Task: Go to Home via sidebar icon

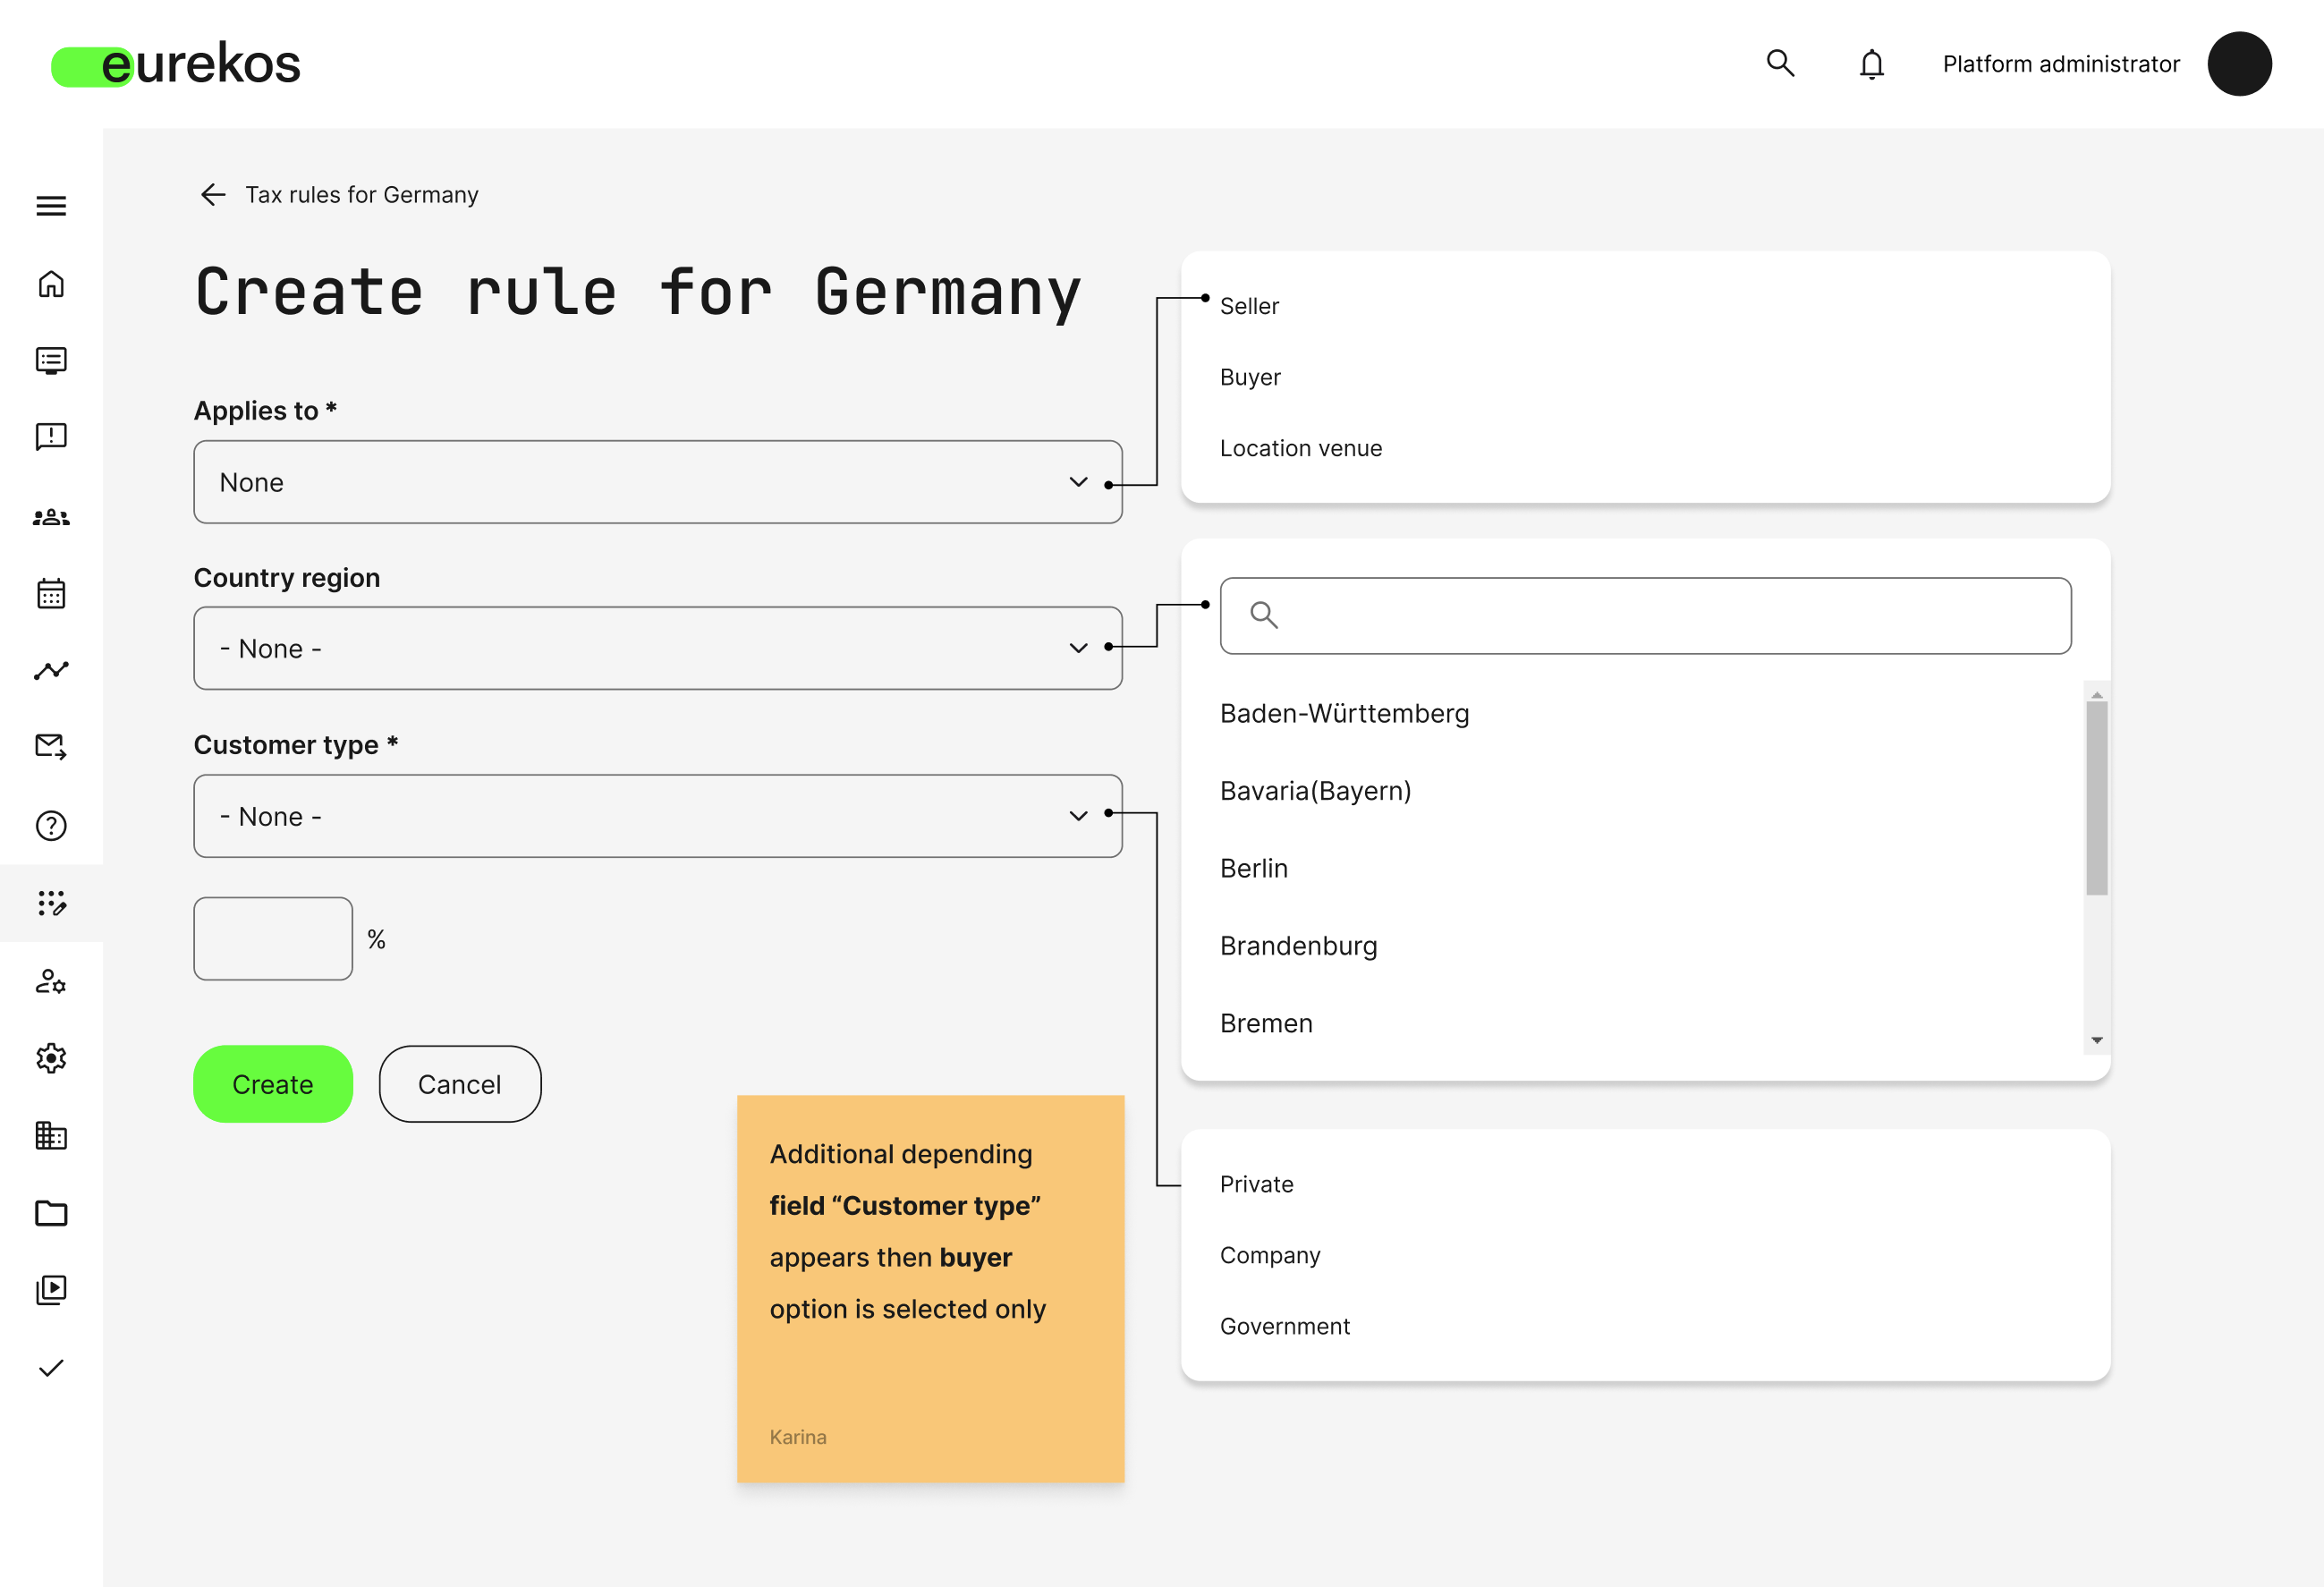Action: (x=51, y=284)
